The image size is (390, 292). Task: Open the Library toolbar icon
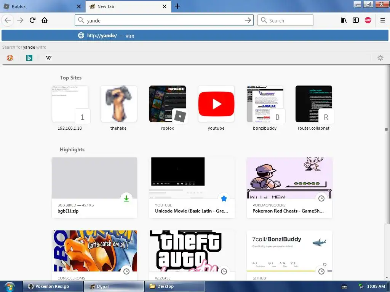pos(344,21)
